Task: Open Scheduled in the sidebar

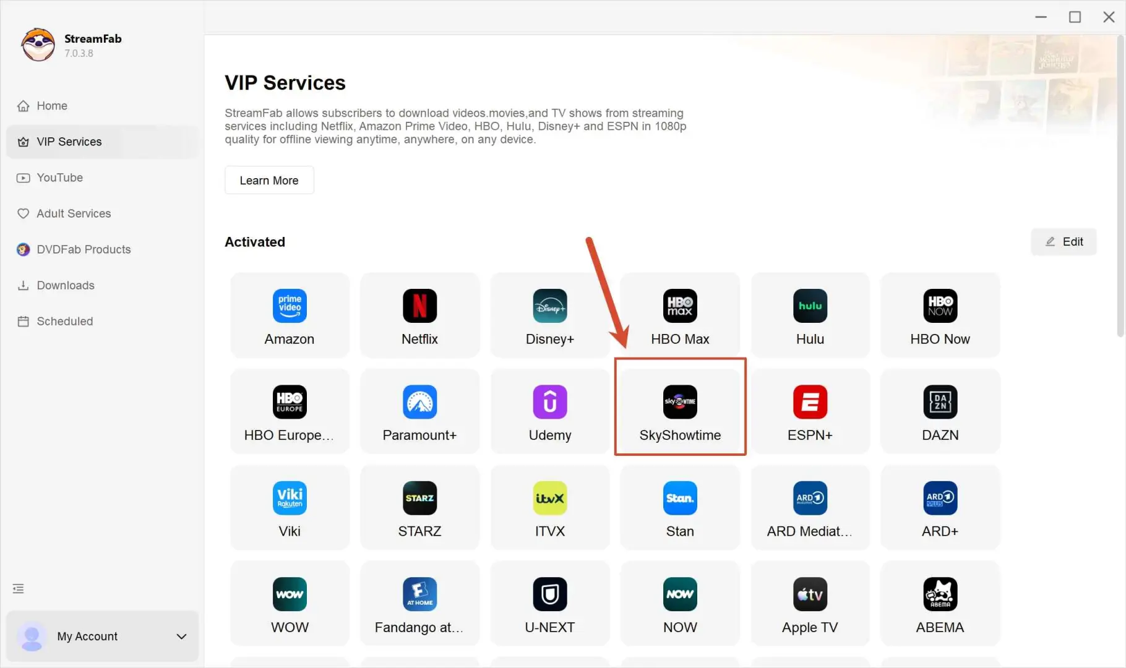Action: 103,321
